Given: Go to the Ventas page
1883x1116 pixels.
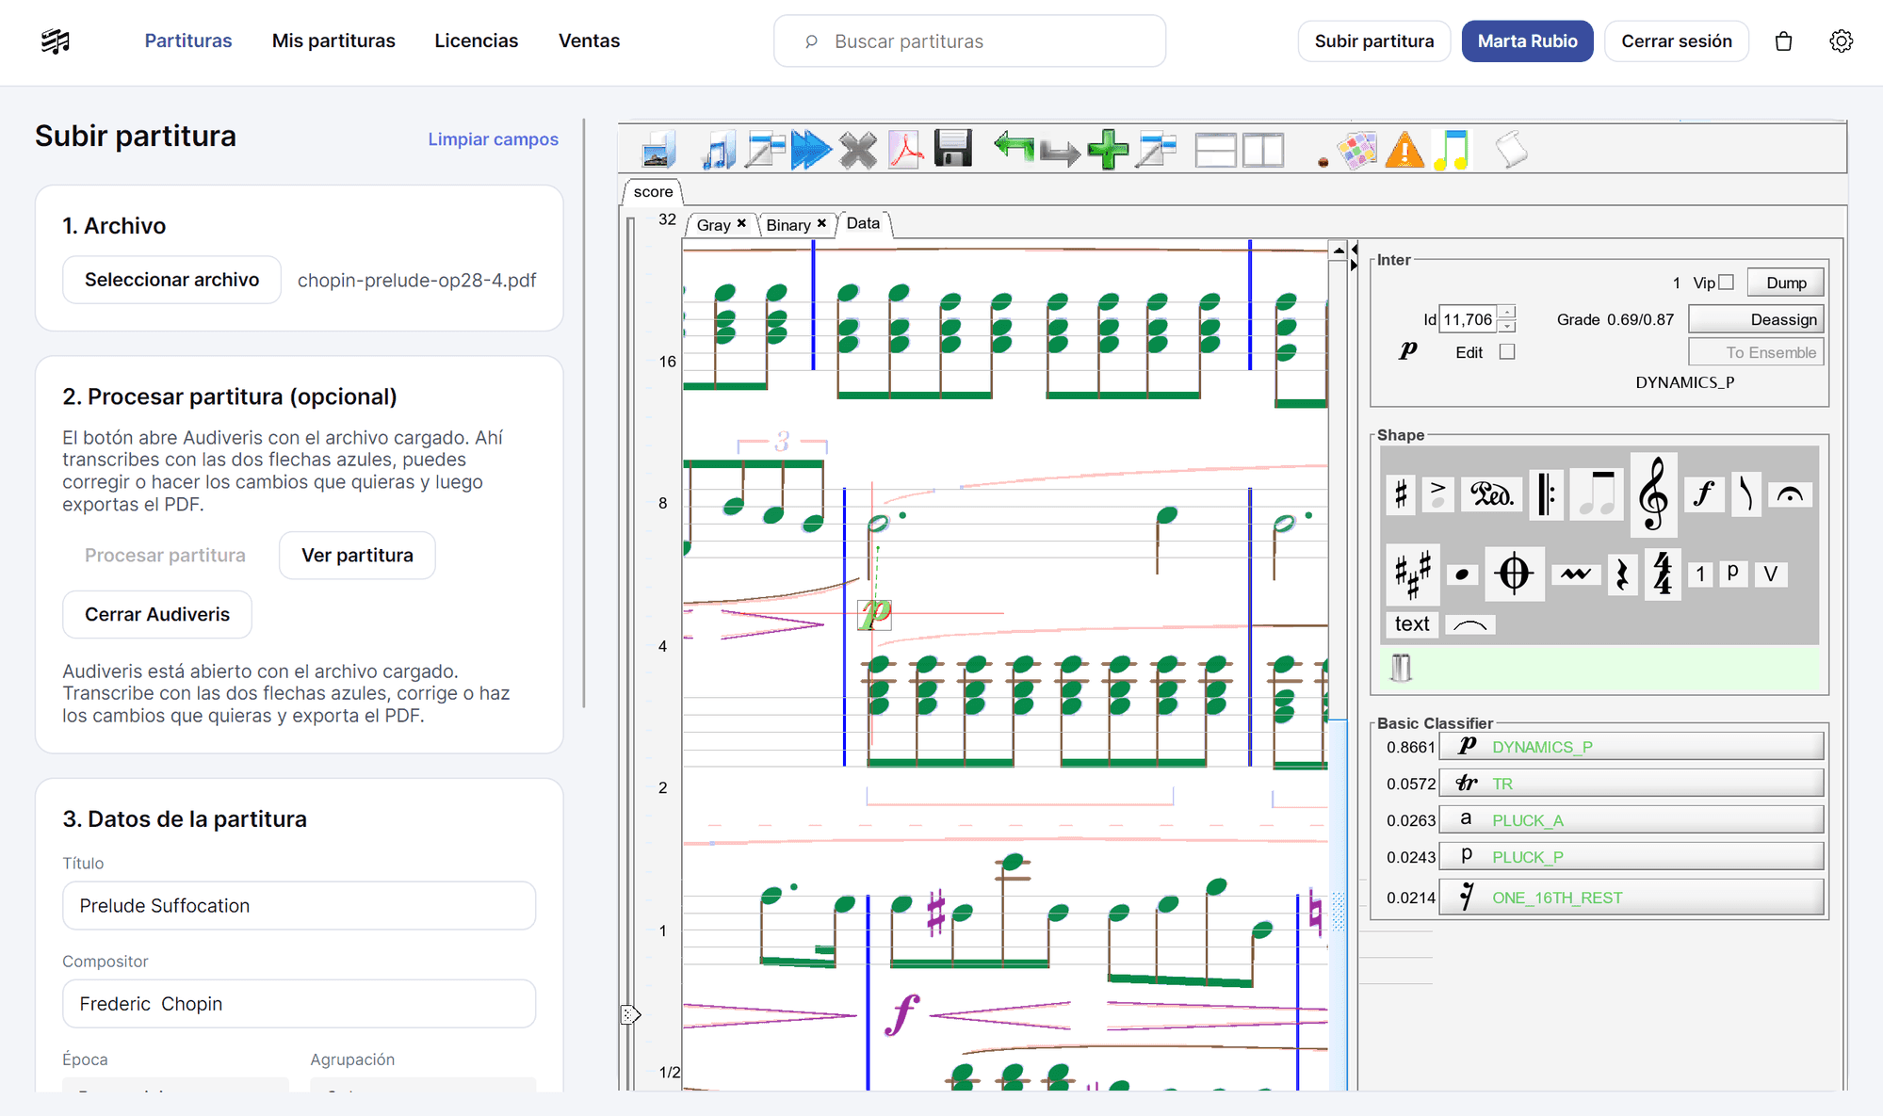Looking at the screenshot, I should coord(589,41).
